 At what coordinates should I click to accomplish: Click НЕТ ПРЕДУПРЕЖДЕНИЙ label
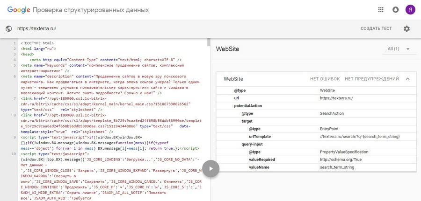[x=372, y=79]
